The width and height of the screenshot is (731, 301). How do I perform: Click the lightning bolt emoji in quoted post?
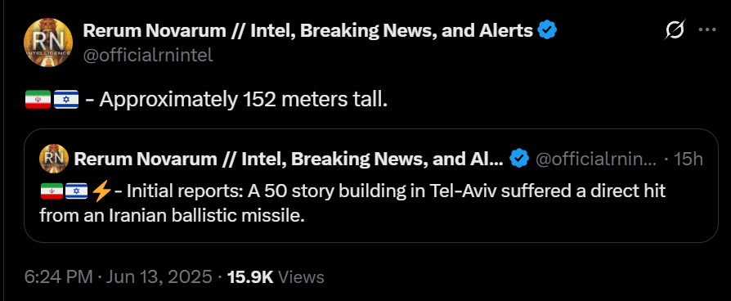(101, 191)
